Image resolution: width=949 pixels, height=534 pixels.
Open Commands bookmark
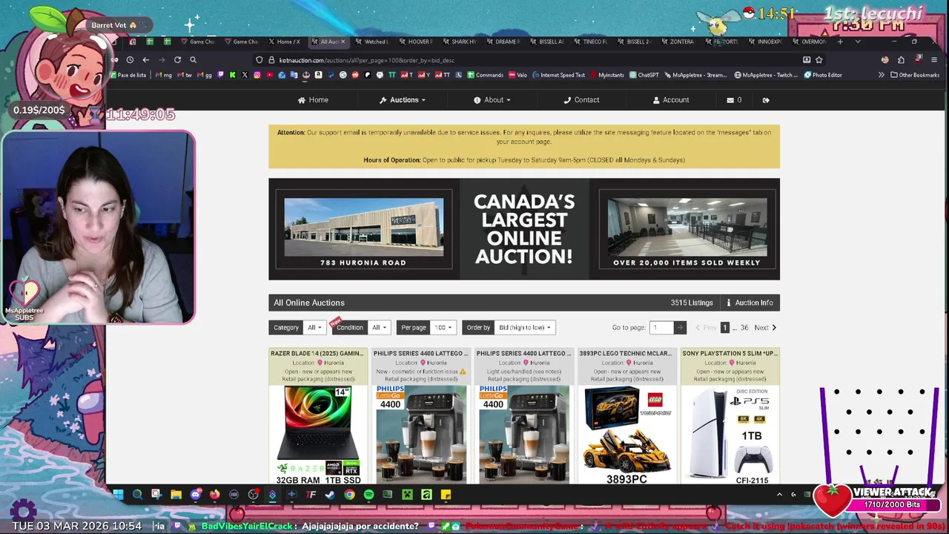(x=485, y=75)
